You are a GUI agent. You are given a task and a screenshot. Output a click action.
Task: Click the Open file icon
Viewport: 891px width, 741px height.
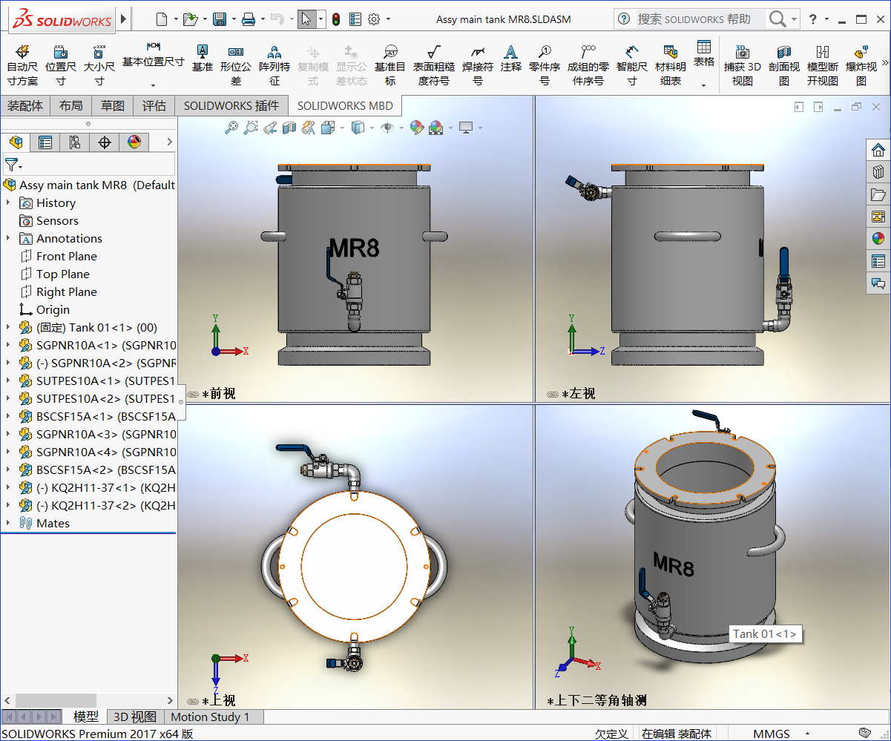[190, 19]
